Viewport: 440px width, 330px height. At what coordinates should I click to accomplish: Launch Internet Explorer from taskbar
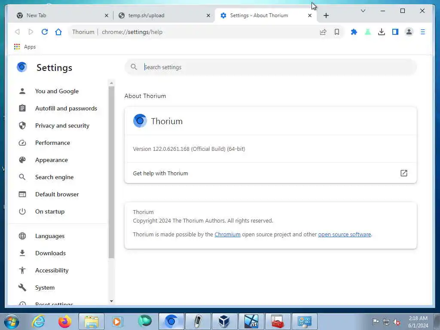(38, 321)
